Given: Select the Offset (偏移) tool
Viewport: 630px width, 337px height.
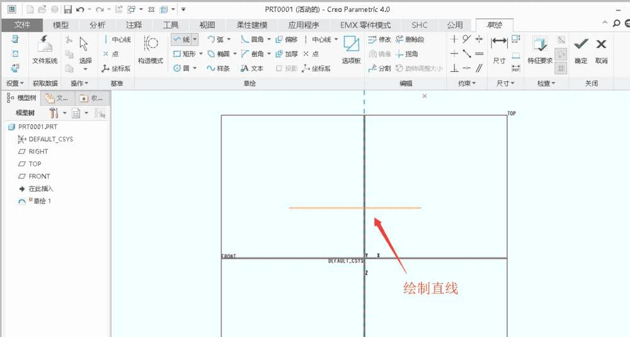Looking at the screenshot, I should [x=287, y=39].
